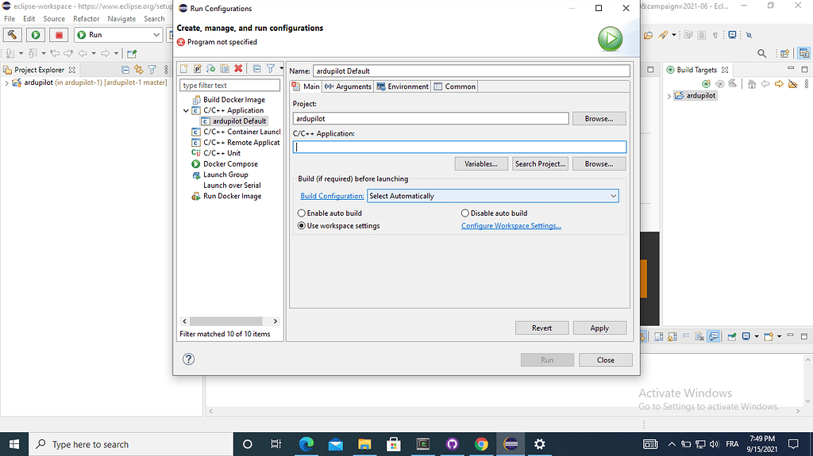Delete selected launch configuration with red X
This screenshot has width=813, height=456.
[238, 69]
